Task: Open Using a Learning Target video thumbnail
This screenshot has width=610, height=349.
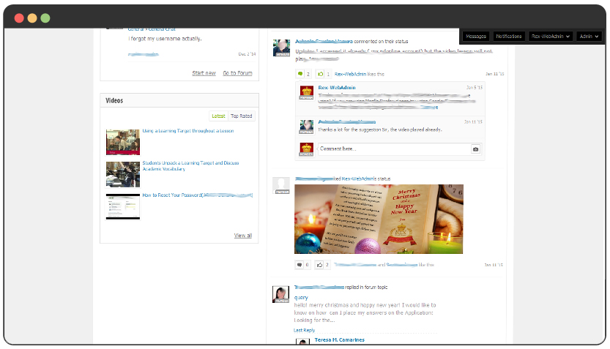Action: (x=123, y=142)
